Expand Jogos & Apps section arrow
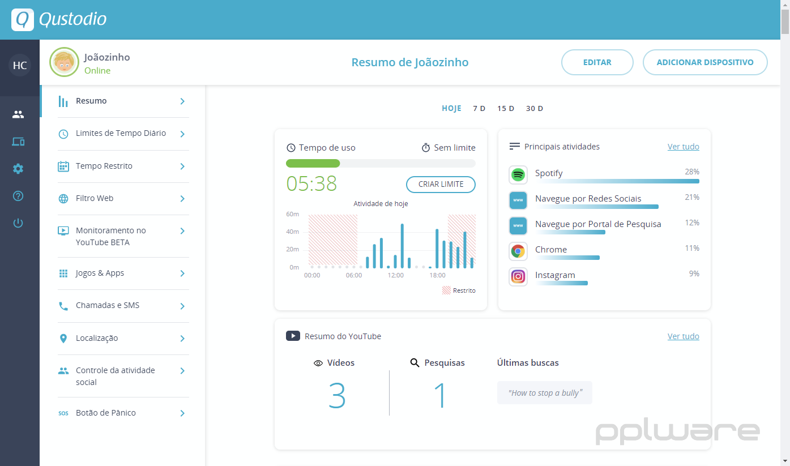This screenshot has height=466, width=790. pos(182,273)
